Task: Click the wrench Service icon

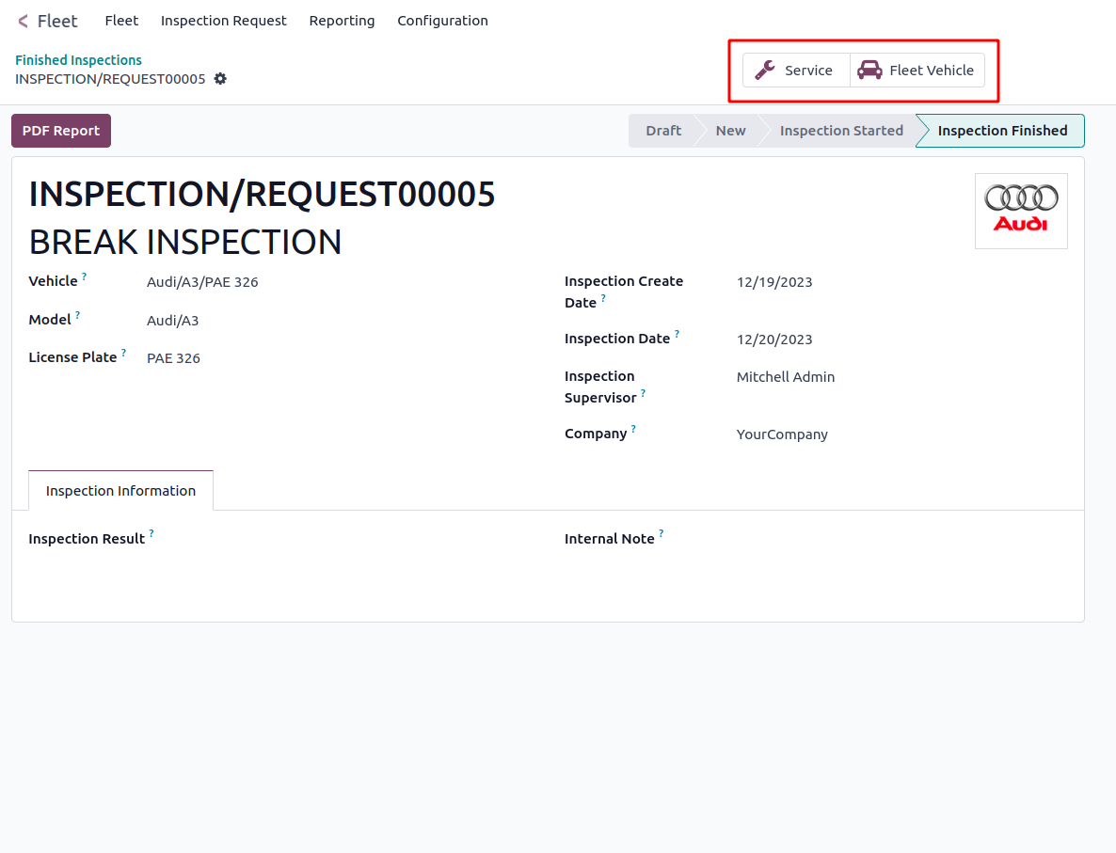Action: pos(765,71)
